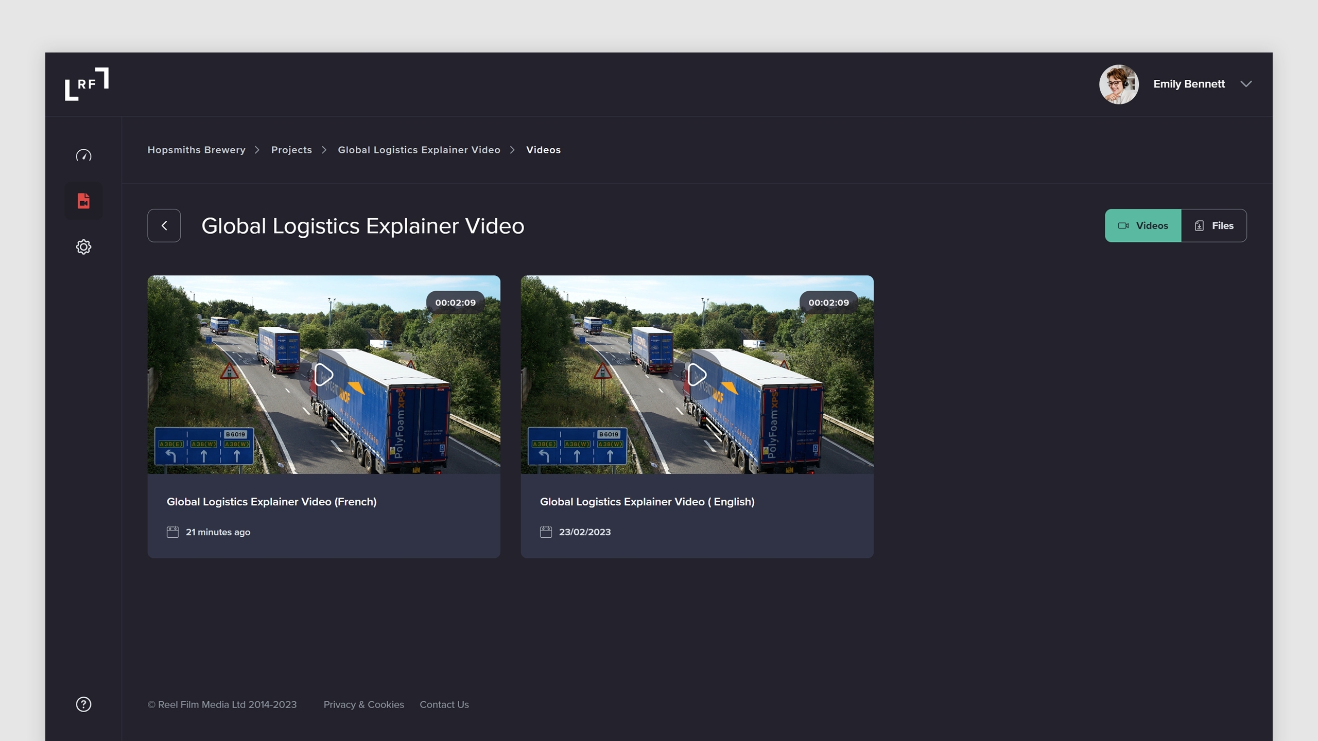The height and width of the screenshot is (741, 1318).
Task: Go back with the arrow button
Action: click(164, 225)
